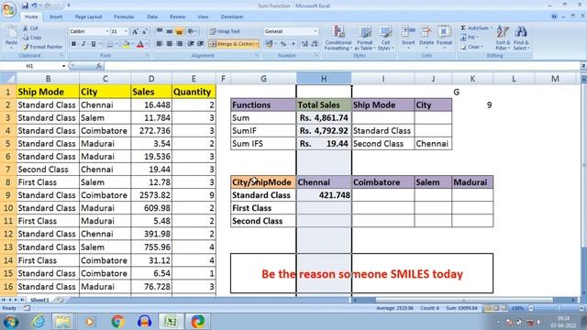This screenshot has height=330, width=587.
Task: Click the Insert Worksheet tab icon beside Sheet1
Action: coord(60,300)
